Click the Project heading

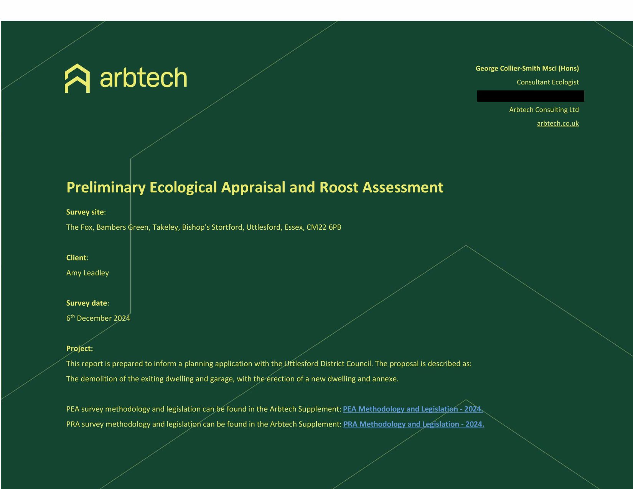pos(79,349)
